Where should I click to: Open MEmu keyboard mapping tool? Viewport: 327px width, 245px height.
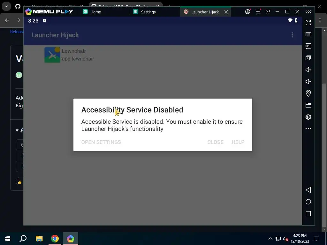coord(308,34)
